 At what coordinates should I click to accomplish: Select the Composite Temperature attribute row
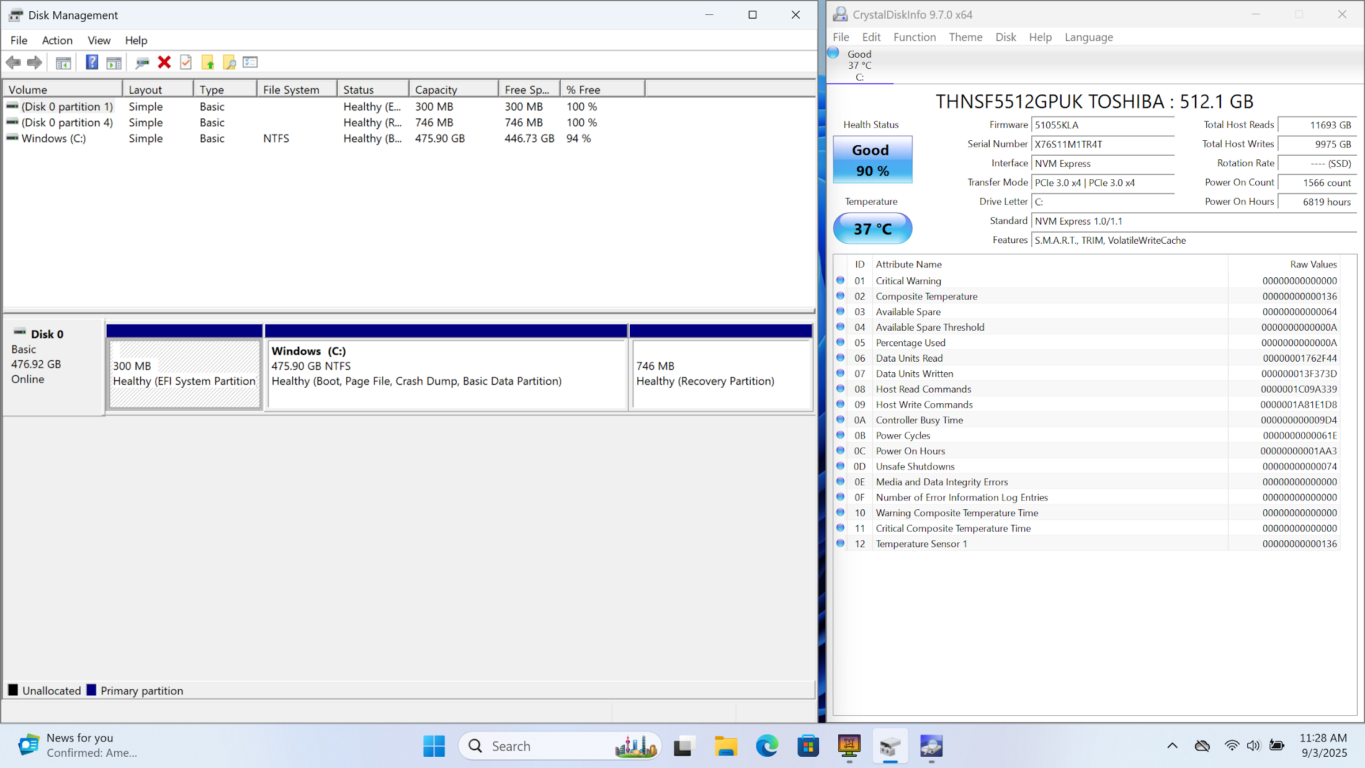click(x=1086, y=296)
